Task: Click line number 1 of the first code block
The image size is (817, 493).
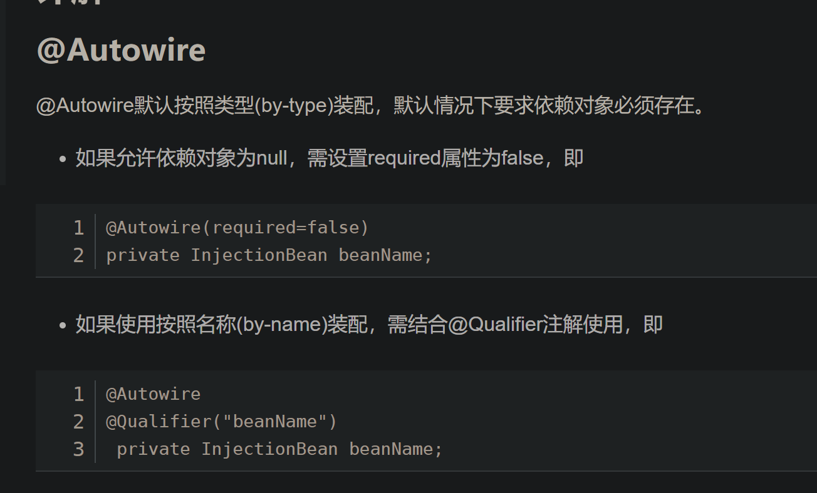Action: pyautogui.click(x=78, y=228)
